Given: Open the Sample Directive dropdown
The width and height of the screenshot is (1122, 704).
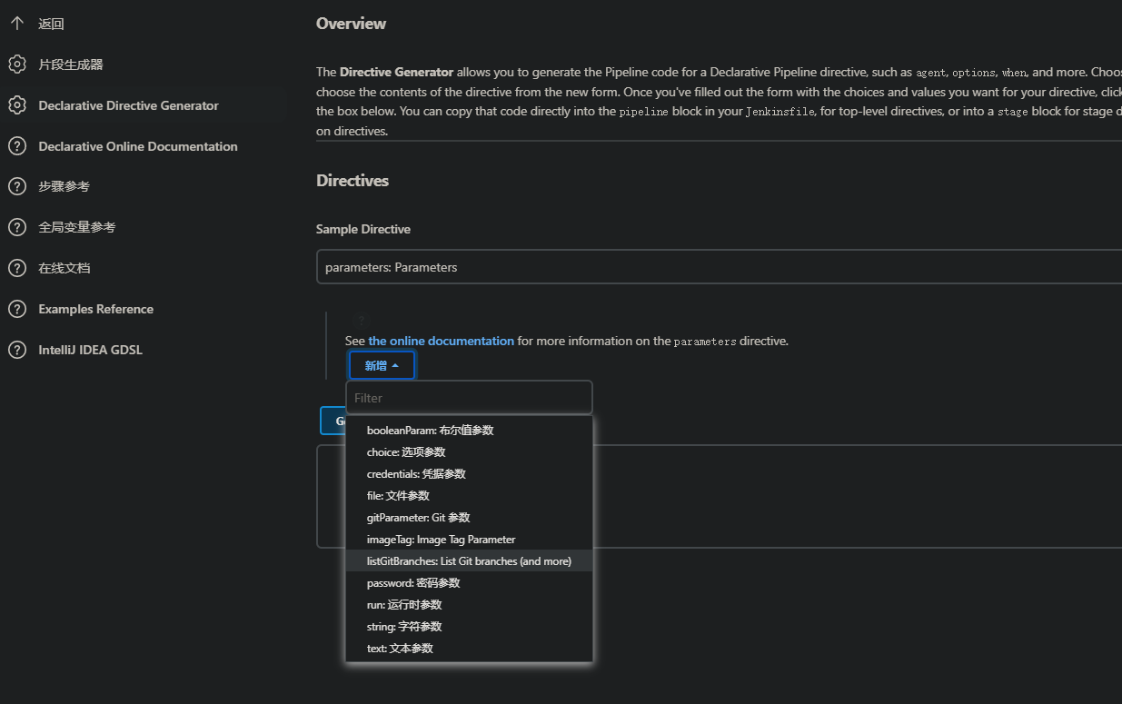Looking at the screenshot, I should pos(718,267).
